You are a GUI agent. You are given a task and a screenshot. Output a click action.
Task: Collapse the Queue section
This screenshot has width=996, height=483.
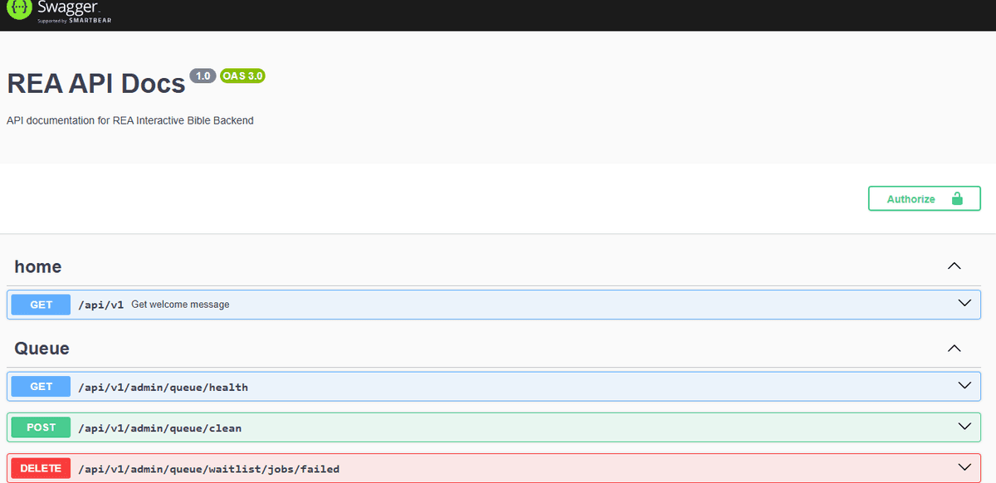point(954,349)
